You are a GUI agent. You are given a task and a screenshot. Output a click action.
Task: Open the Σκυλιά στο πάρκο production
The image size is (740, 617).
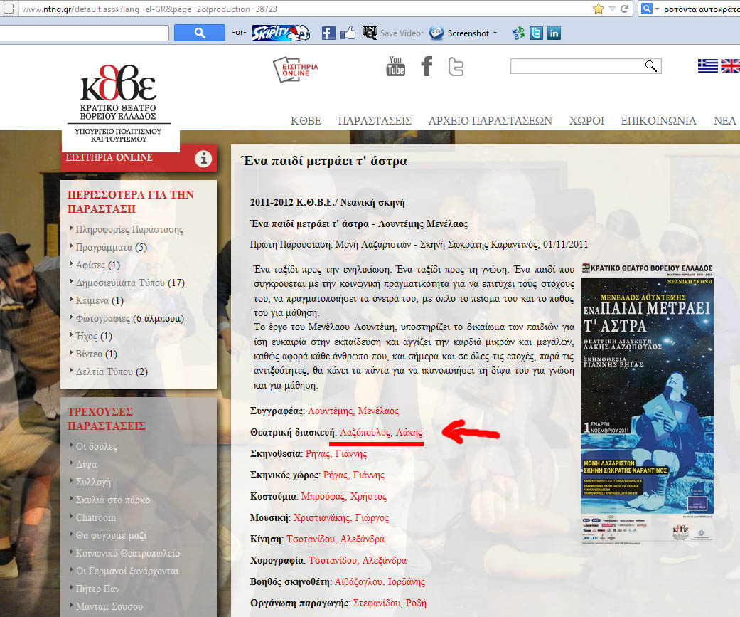pyautogui.click(x=113, y=500)
